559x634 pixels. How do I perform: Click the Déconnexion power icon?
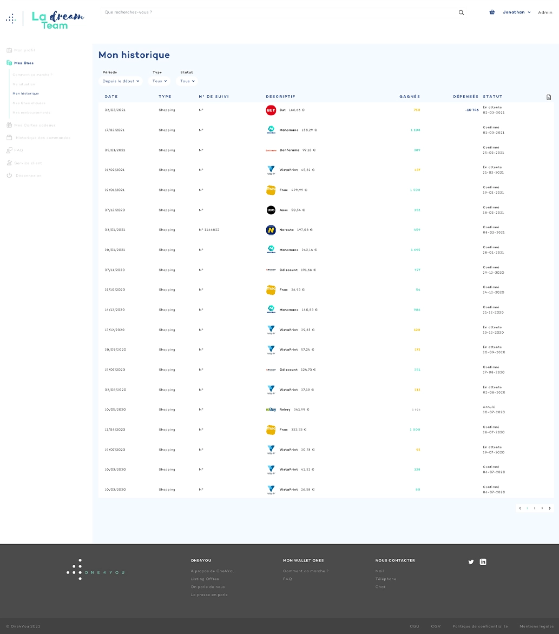pos(9,175)
